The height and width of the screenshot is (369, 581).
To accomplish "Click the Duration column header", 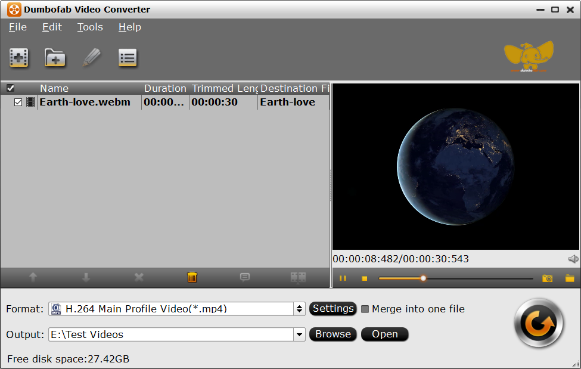I will pyautogui.click(x=165, y=88).
